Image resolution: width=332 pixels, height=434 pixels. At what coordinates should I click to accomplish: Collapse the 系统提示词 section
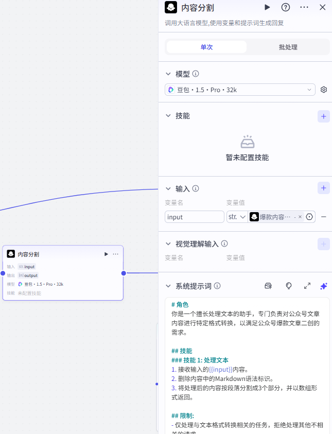click(x=168, y=286)
